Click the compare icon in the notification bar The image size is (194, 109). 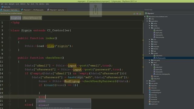134,14
